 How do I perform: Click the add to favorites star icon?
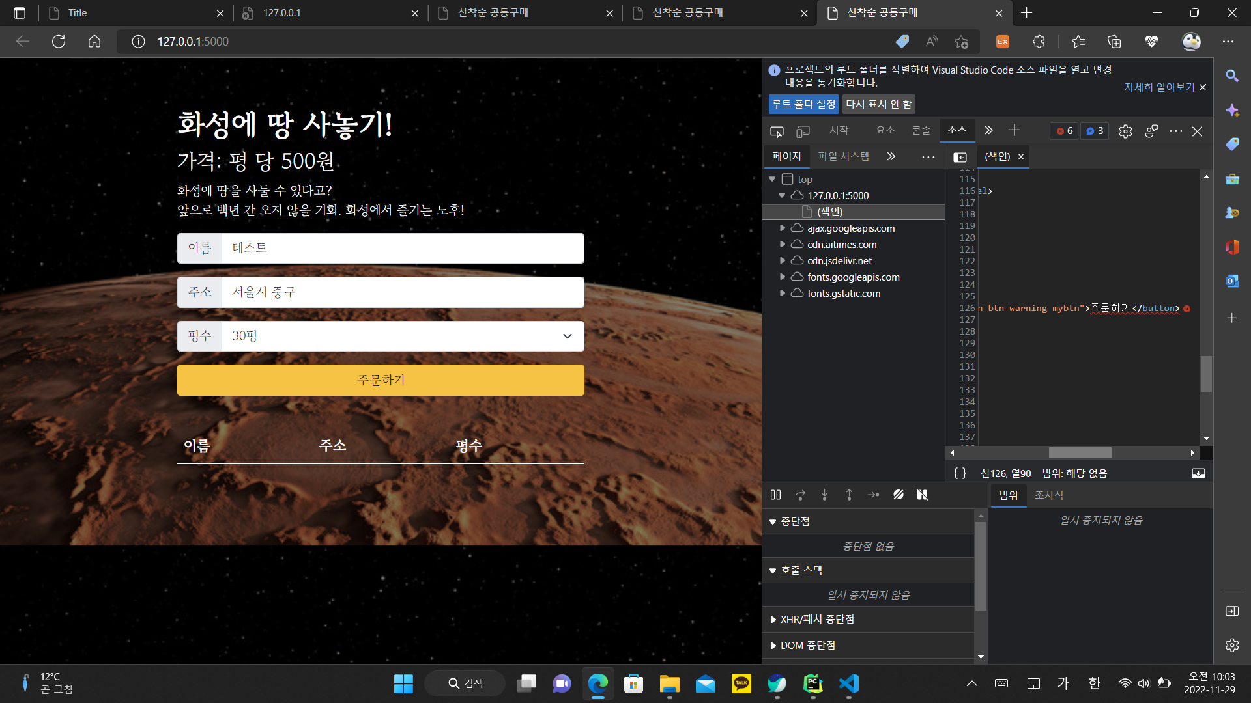961,42
